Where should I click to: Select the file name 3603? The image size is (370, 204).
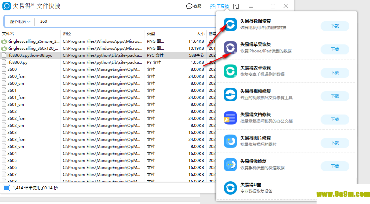coord(12,133)
